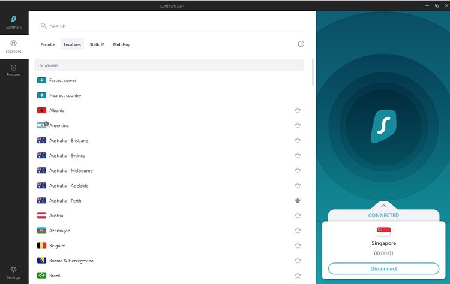Click the Australia - Perth flag
This screenshot has height=284, width=450.
click(41, 200)
